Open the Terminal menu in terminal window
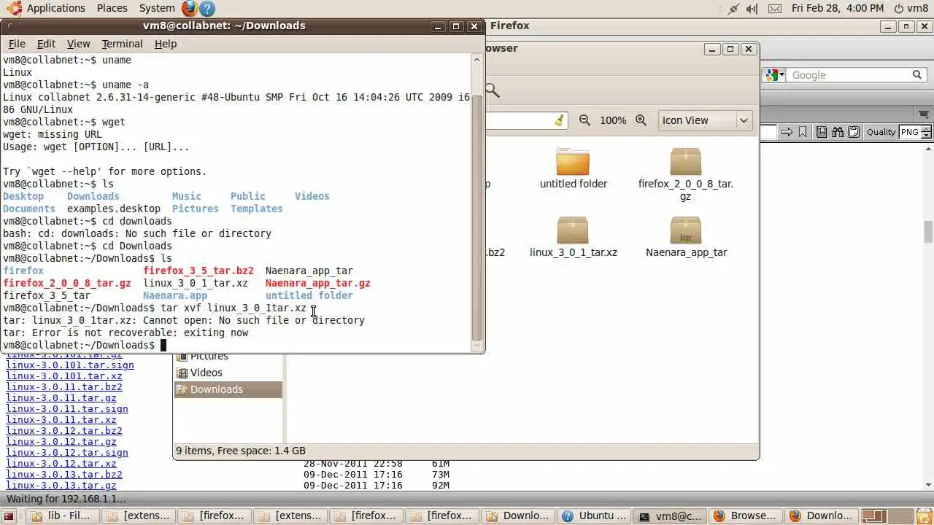Viewport: 934px width, 525px height. point(122,44)
